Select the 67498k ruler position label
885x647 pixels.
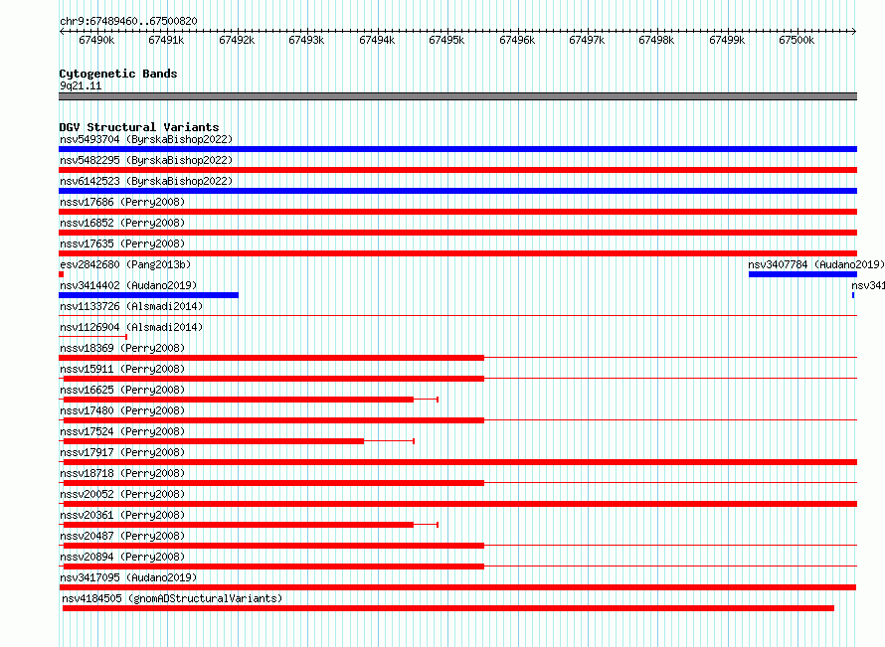coord(657,40)
